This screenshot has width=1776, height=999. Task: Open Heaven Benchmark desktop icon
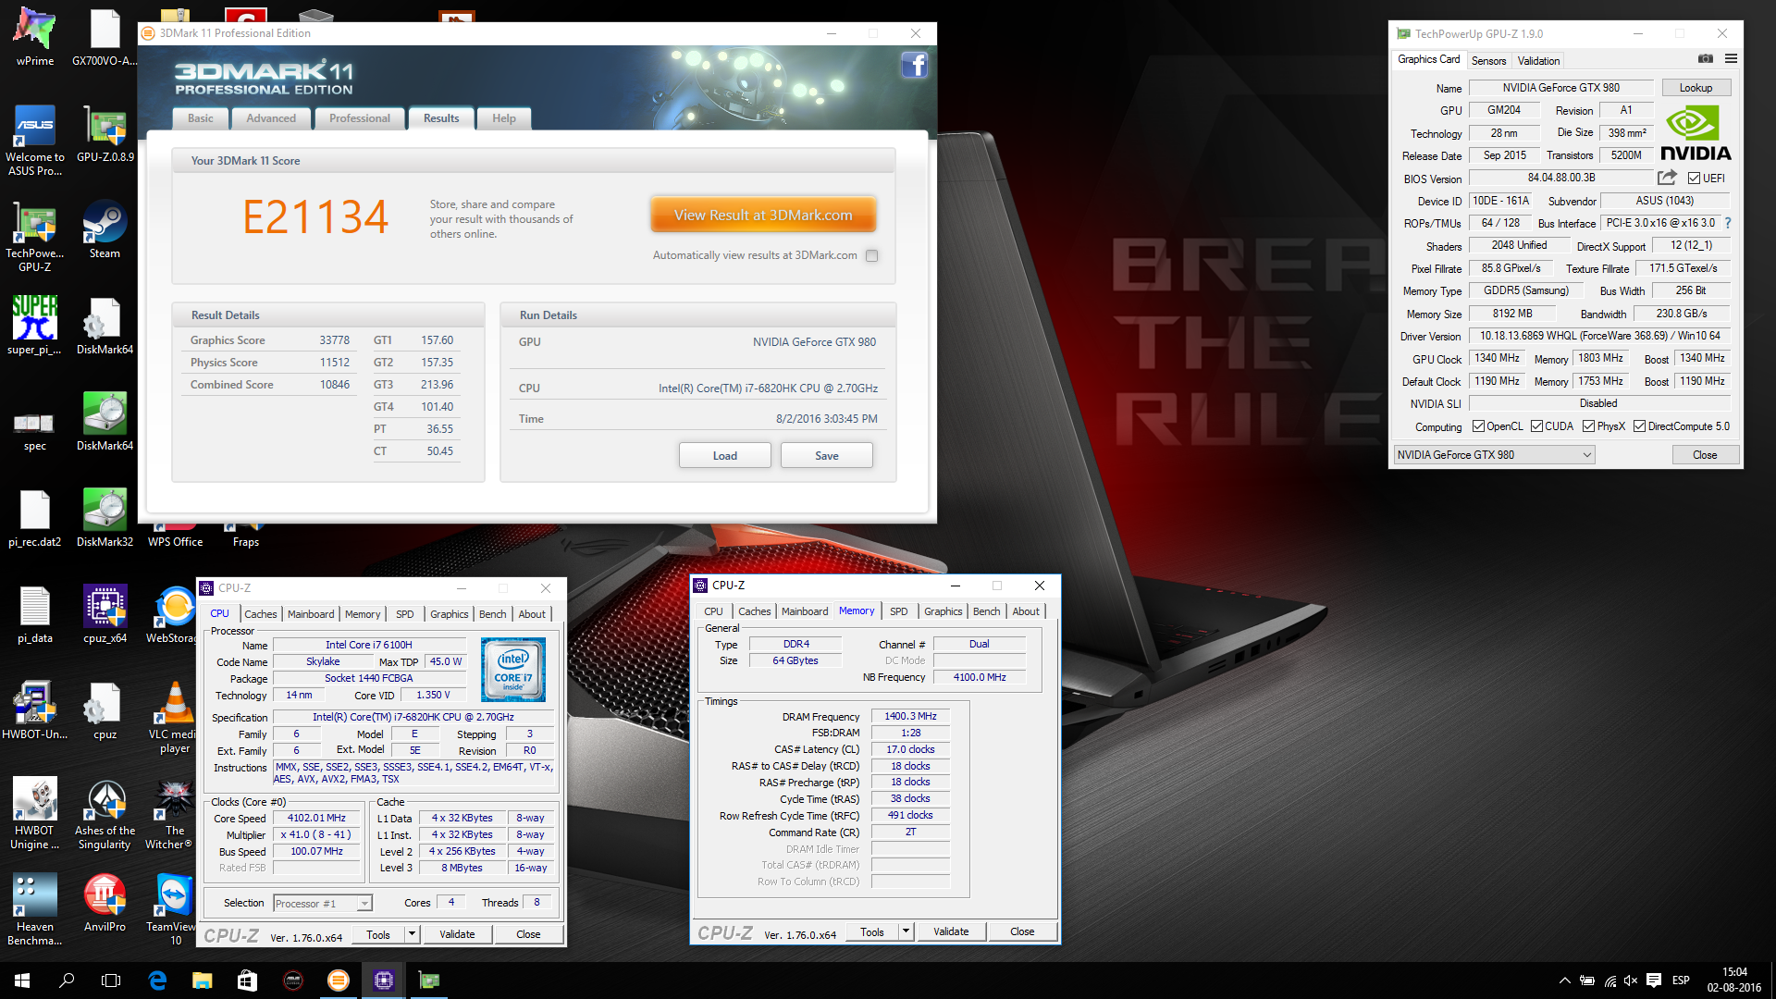tap(35, 909)
